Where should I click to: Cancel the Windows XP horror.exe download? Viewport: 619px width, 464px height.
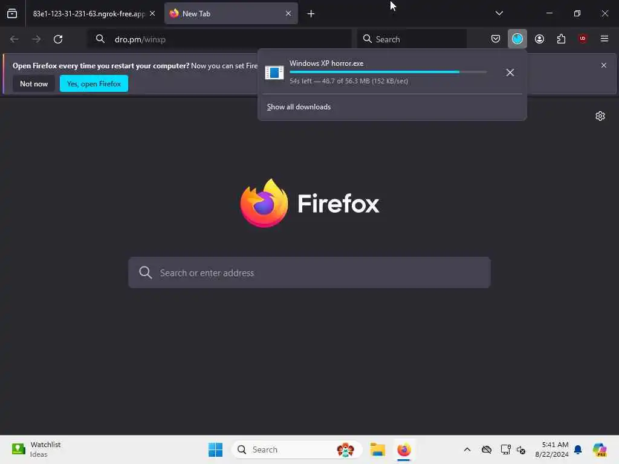point(510,72)
